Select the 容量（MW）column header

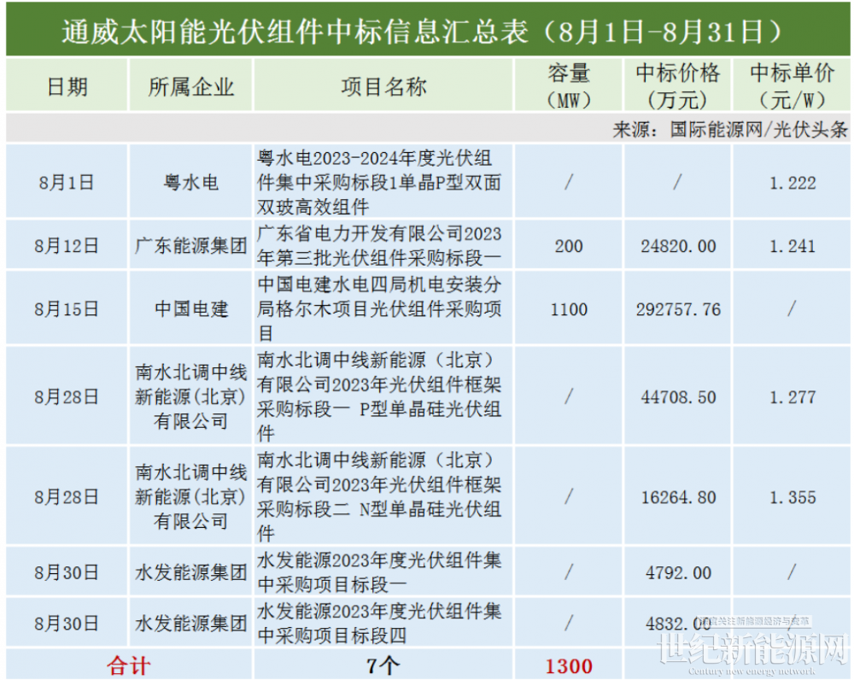(569, 86)
